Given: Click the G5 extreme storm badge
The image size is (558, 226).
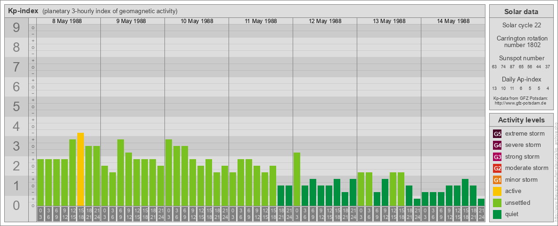Looking at the screenshot, I should point(497,134).
